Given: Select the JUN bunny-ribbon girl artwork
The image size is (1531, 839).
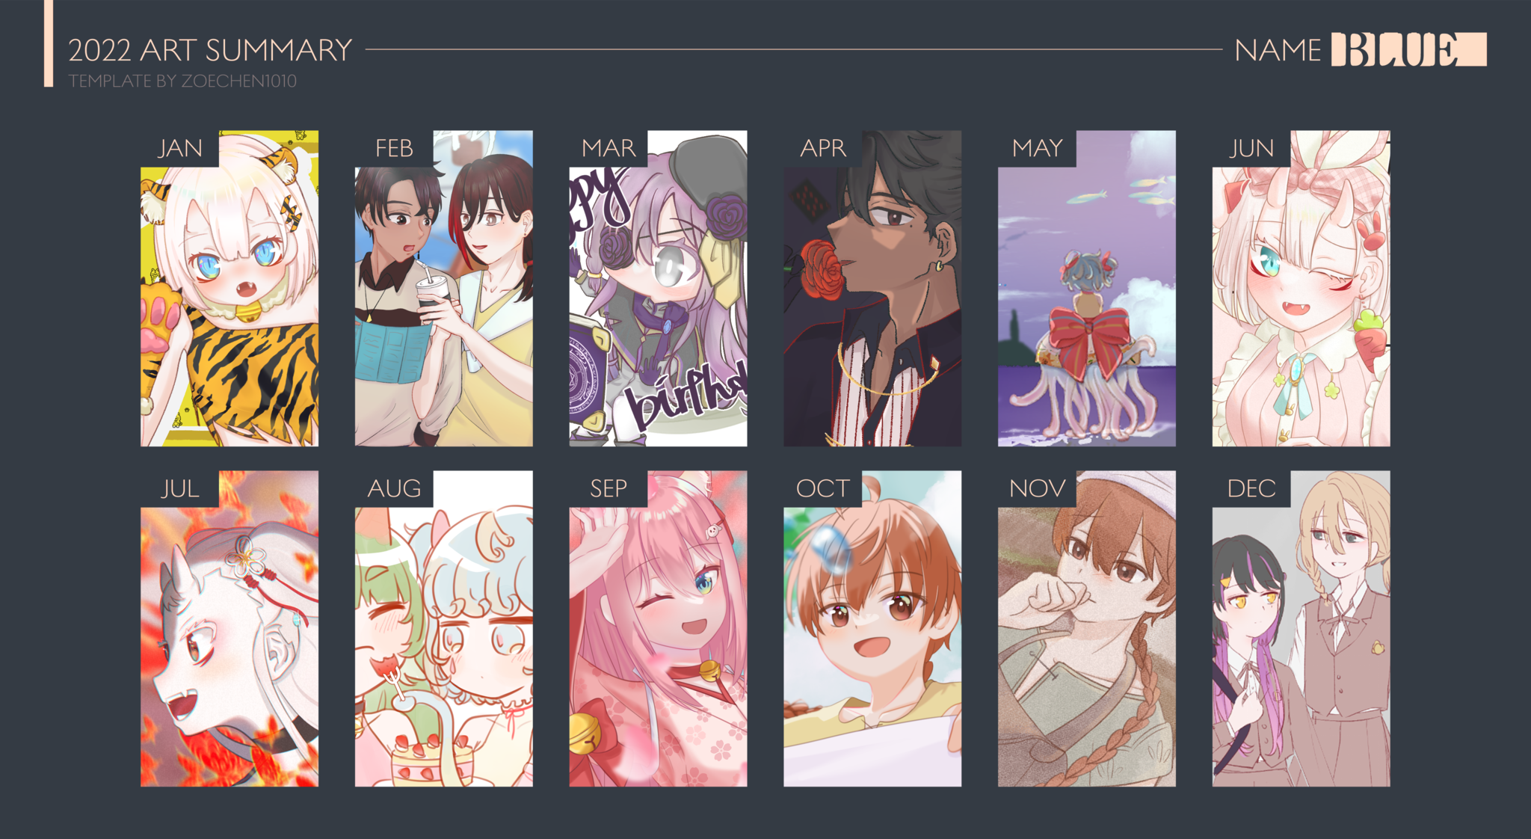Looking at the screenshot, I should click(x=1301, y=289).
